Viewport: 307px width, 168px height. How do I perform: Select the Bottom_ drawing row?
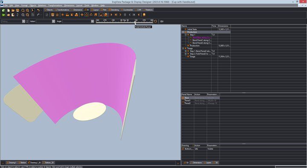pyautogui.click(x=200, y=149)
